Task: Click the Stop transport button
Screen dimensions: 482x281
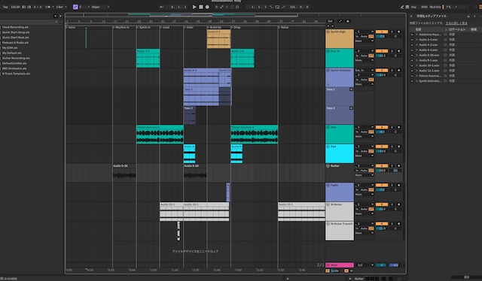Action: (201, 7)
